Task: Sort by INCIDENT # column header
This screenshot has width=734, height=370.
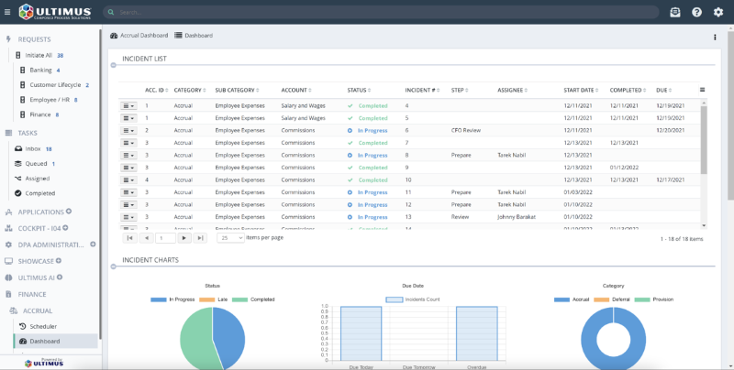Action: pyautogui.click(x=423, y=90)
